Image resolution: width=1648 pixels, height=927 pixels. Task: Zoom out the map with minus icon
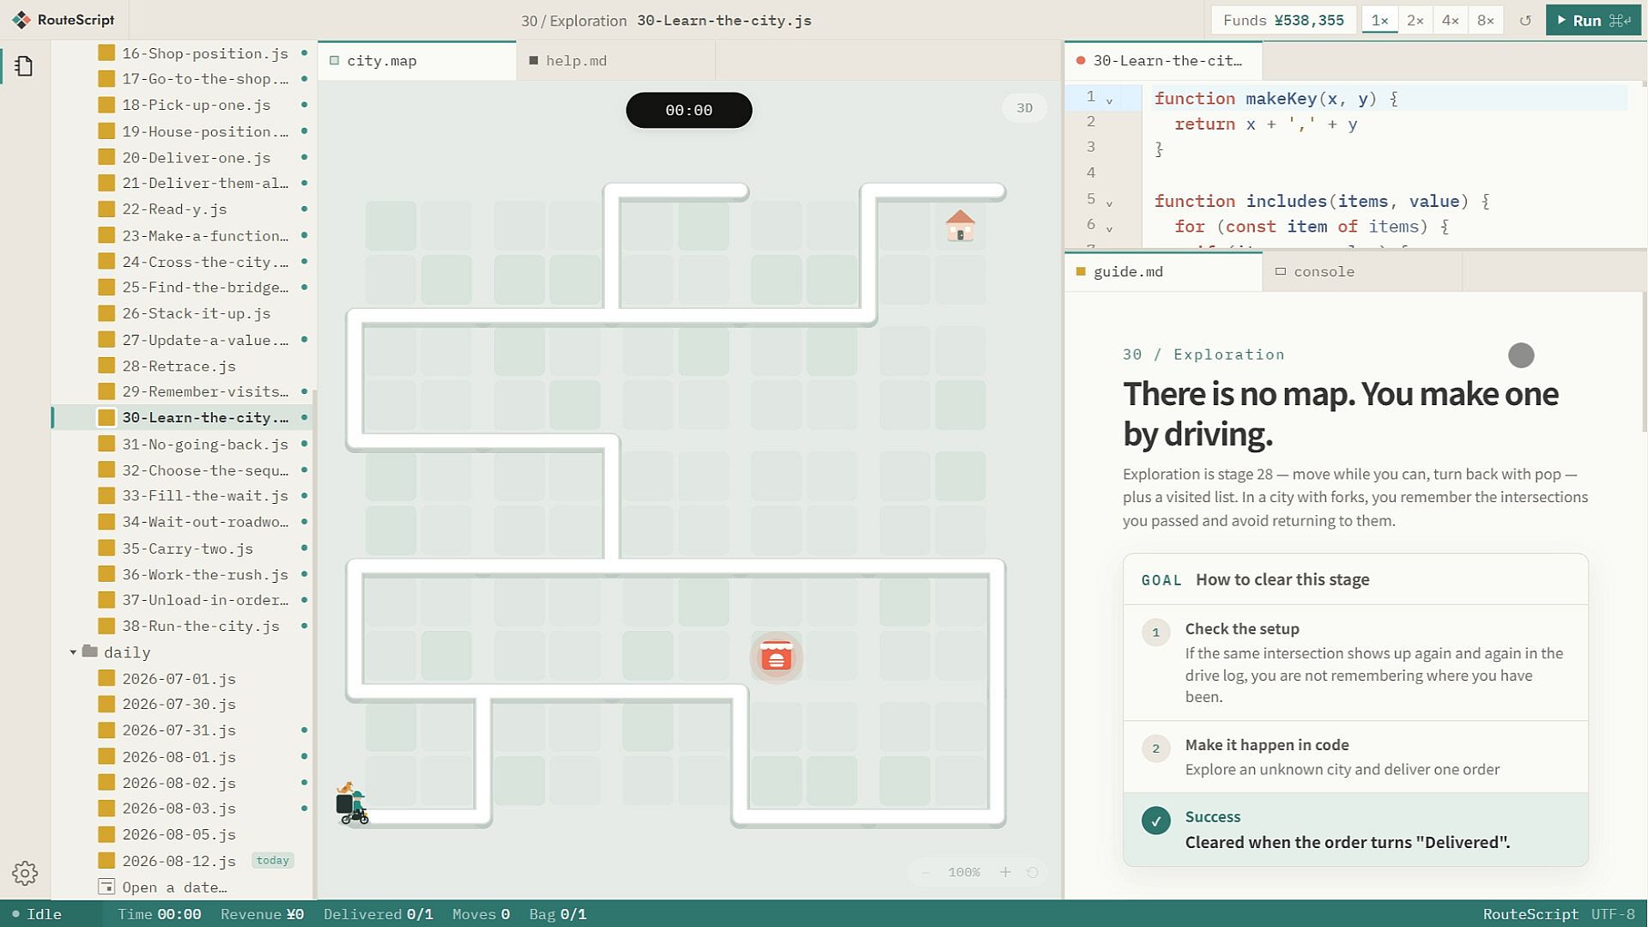(925, 872)
